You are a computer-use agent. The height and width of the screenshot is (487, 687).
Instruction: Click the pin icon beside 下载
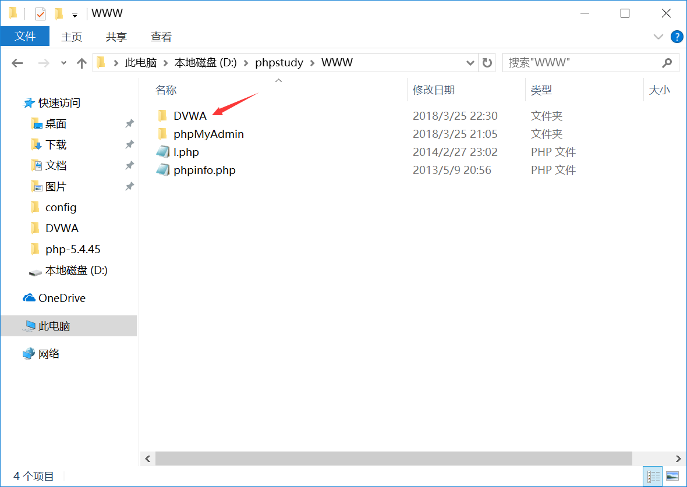coord(129,144)
